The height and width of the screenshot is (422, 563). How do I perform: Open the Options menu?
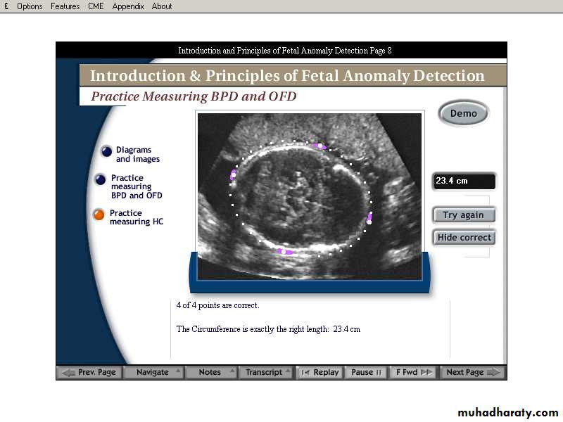30,6
